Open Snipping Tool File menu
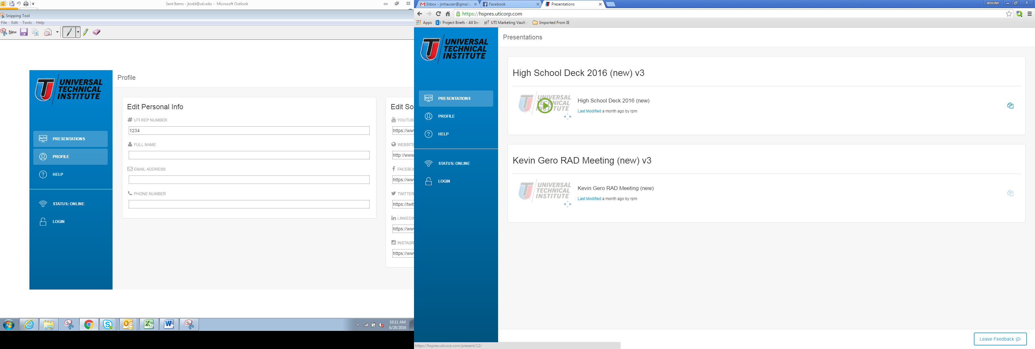 (x=4, y=23)
